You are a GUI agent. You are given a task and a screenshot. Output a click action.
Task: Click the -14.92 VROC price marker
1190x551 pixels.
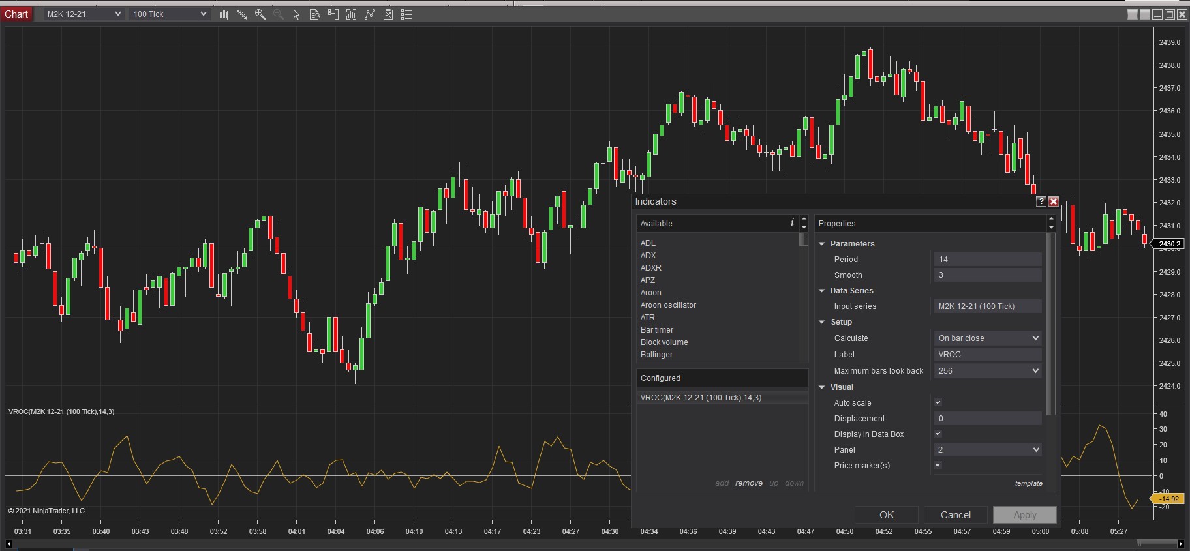click(1168, 499)
